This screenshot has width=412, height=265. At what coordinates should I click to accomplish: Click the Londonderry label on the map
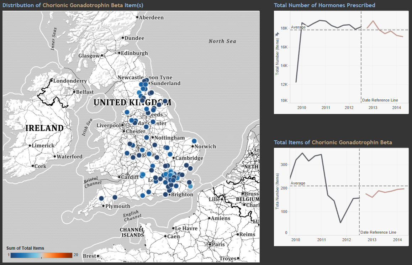(x=70, y=81)
